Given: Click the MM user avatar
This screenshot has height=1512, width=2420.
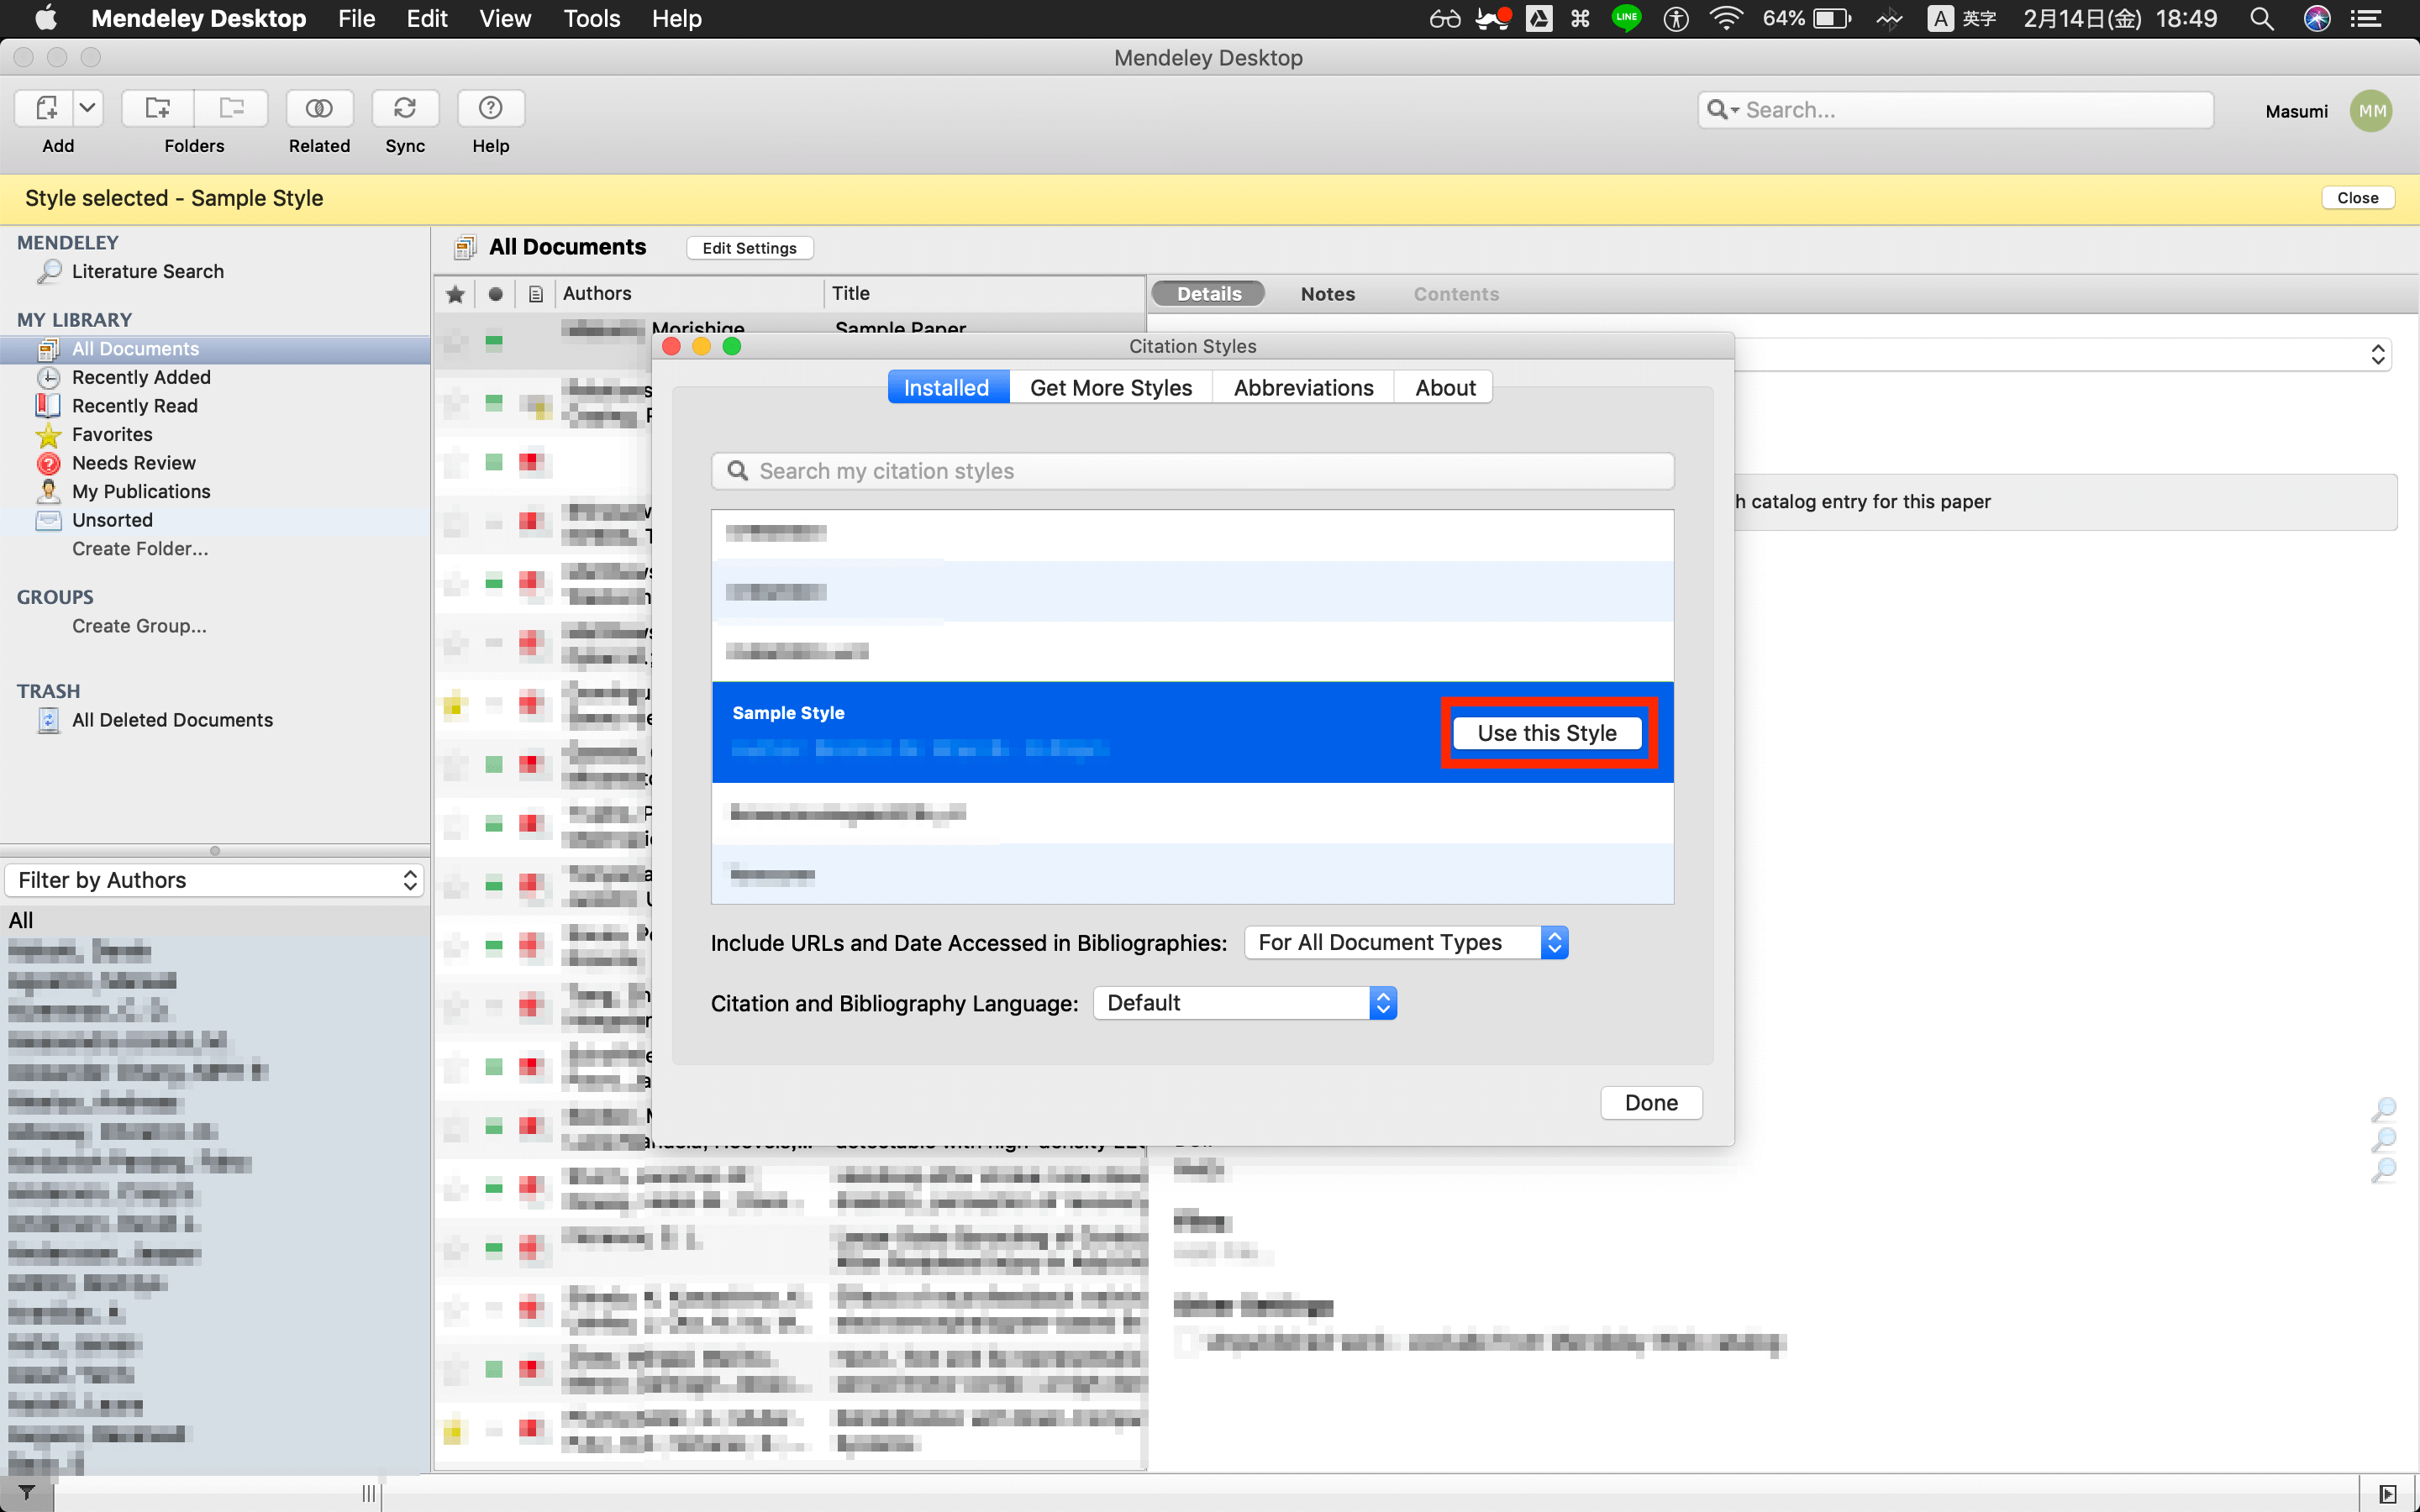Looking at the screenshot, I should pyautogui.click(x=2372, y=111).
